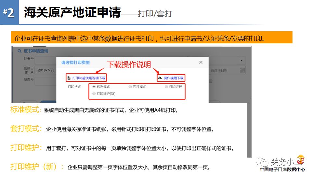This screenshot has height=176, width=312.
Task: Click the 请选择日期 date input
Action: (x=227, y=70)
